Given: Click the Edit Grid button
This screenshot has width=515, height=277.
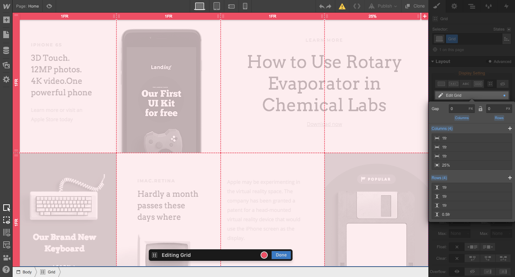Looking at the screenshot, I should 472,95.
